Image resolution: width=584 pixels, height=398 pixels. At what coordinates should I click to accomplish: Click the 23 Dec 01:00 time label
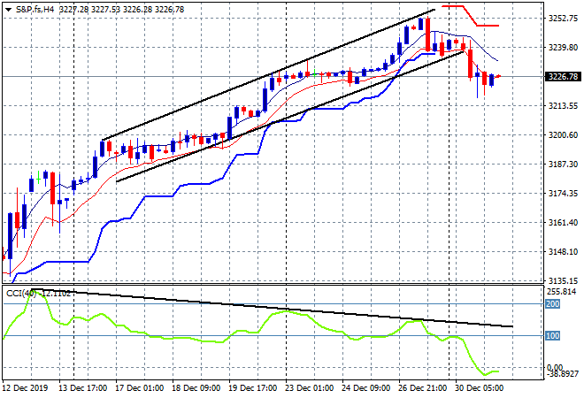point(309,388)
